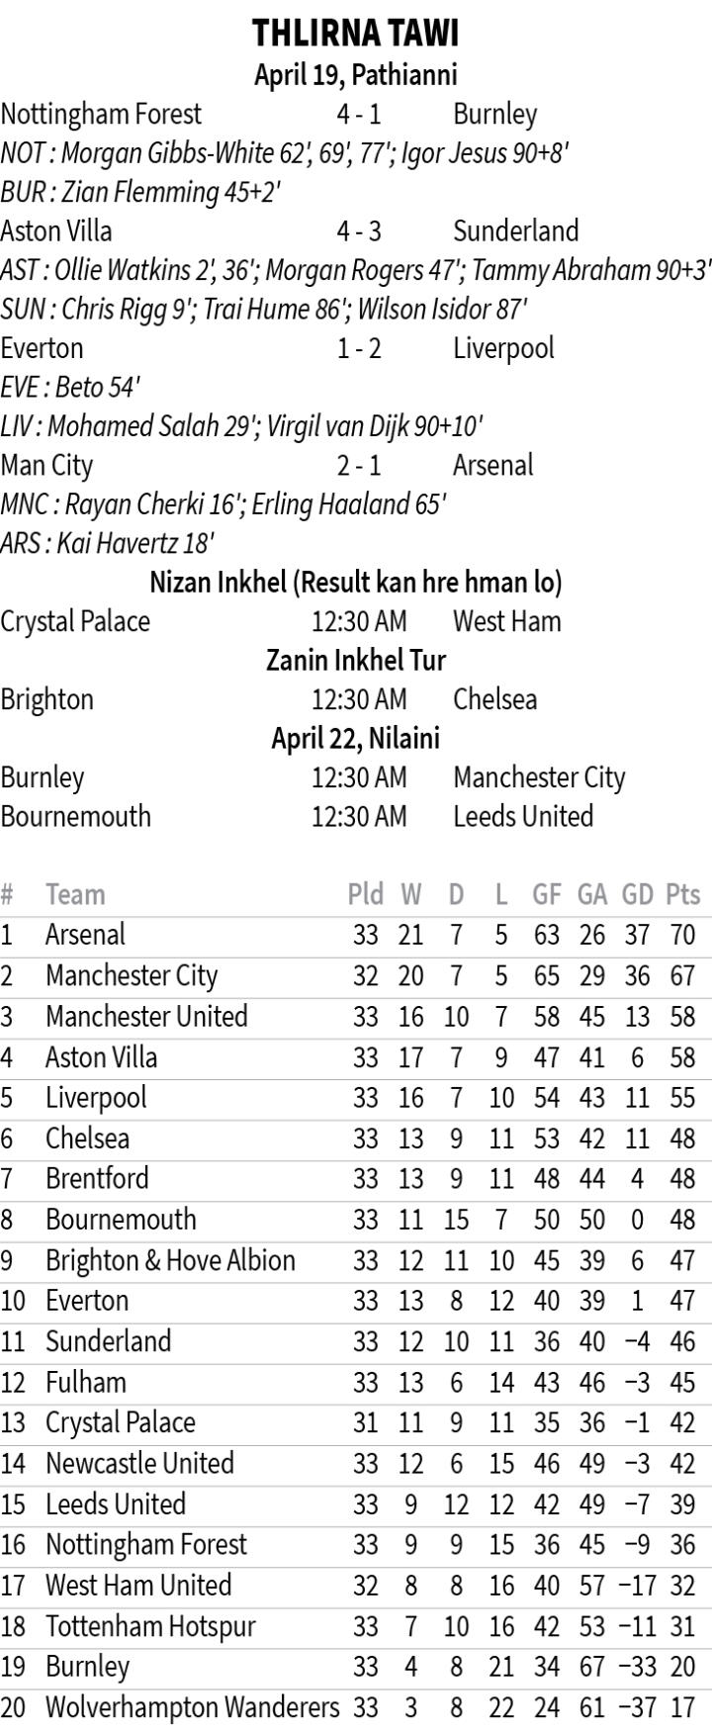The height and width of the screenshot is (1731, 712).
Task: Click the Pts column header
Action: pyautogui.click(x=682, y=894)
